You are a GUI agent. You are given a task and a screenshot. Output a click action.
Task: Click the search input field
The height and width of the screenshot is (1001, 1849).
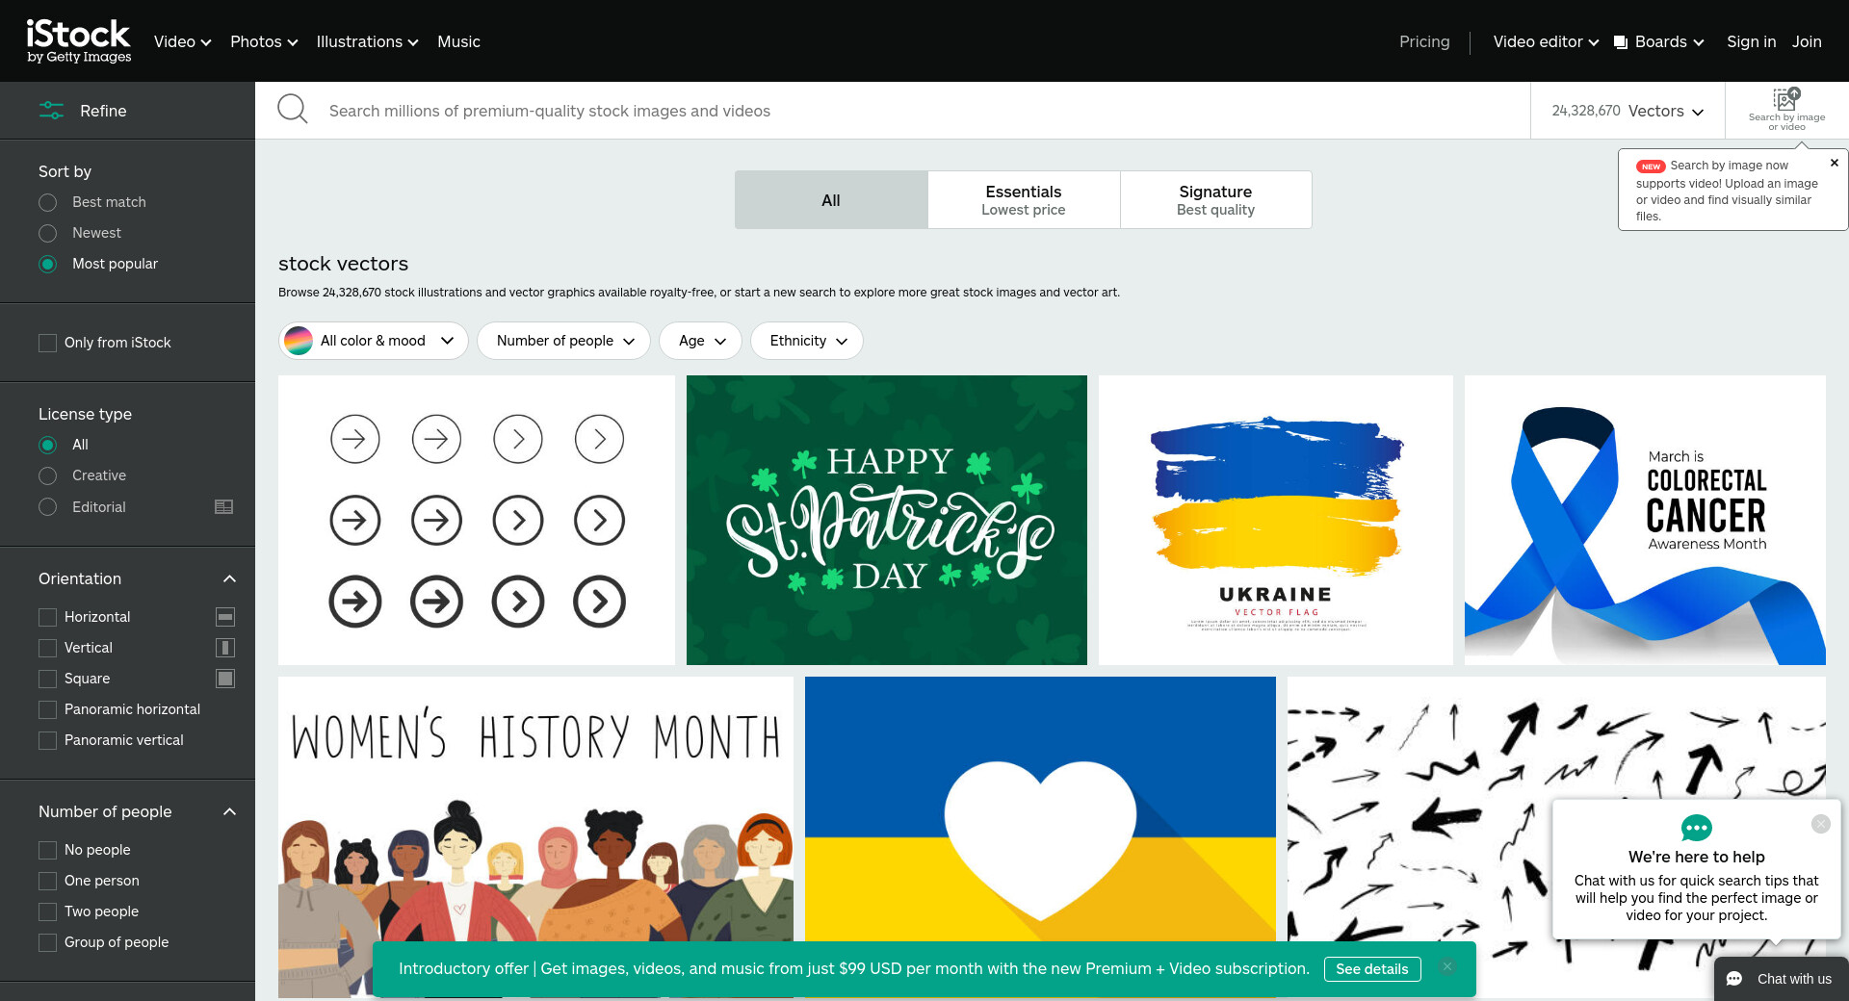924,111
